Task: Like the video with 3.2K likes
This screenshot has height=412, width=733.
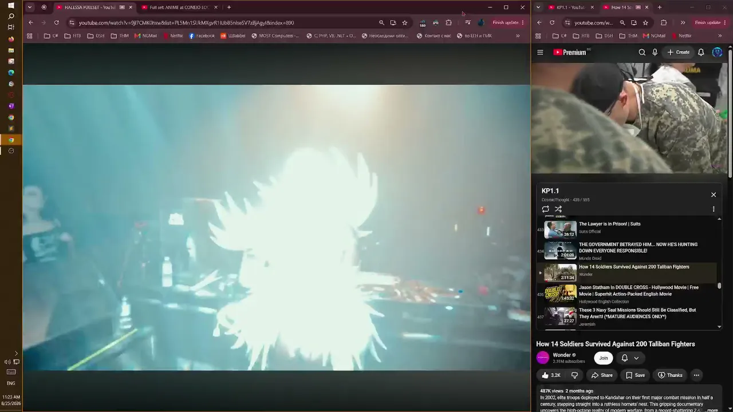Action: point(552,375)
